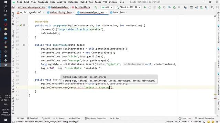Open the Pixel 4 API 30 device dropdown
Viewport: 220px width, 123px height.
(128, 7)
